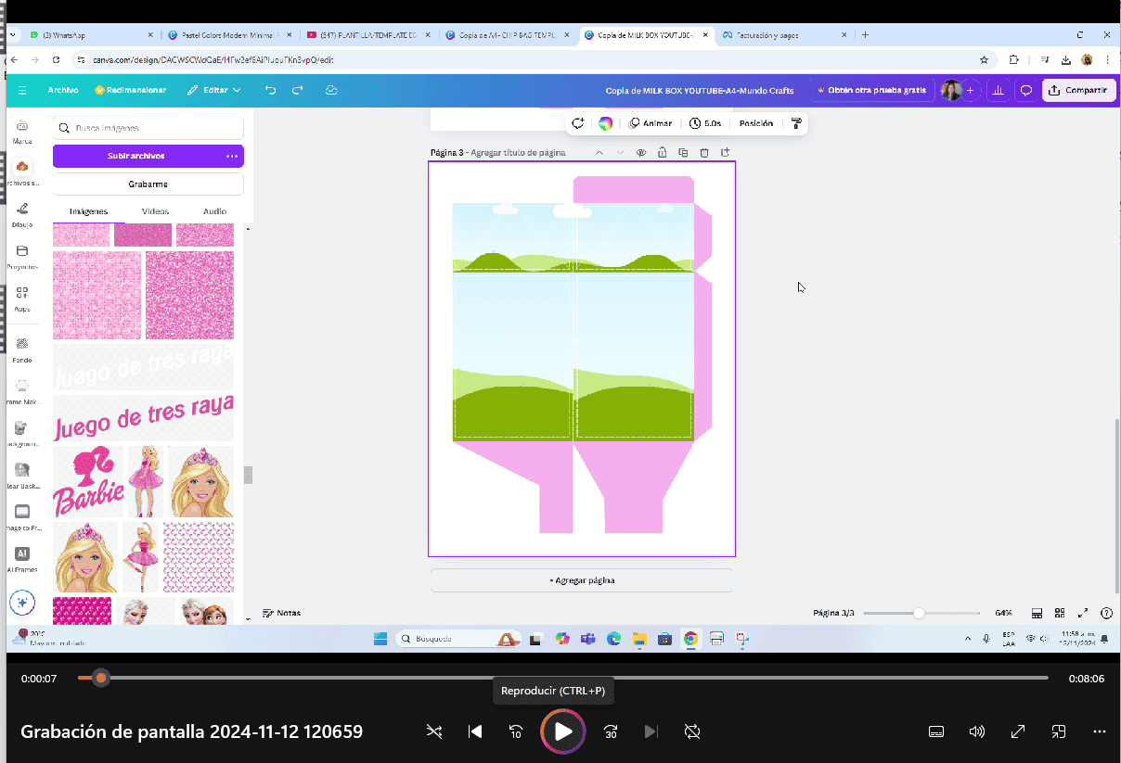The width and height of the screenshot is (1121, 763).
Task: Redo the action in Canva
Action: pos(298,90)
